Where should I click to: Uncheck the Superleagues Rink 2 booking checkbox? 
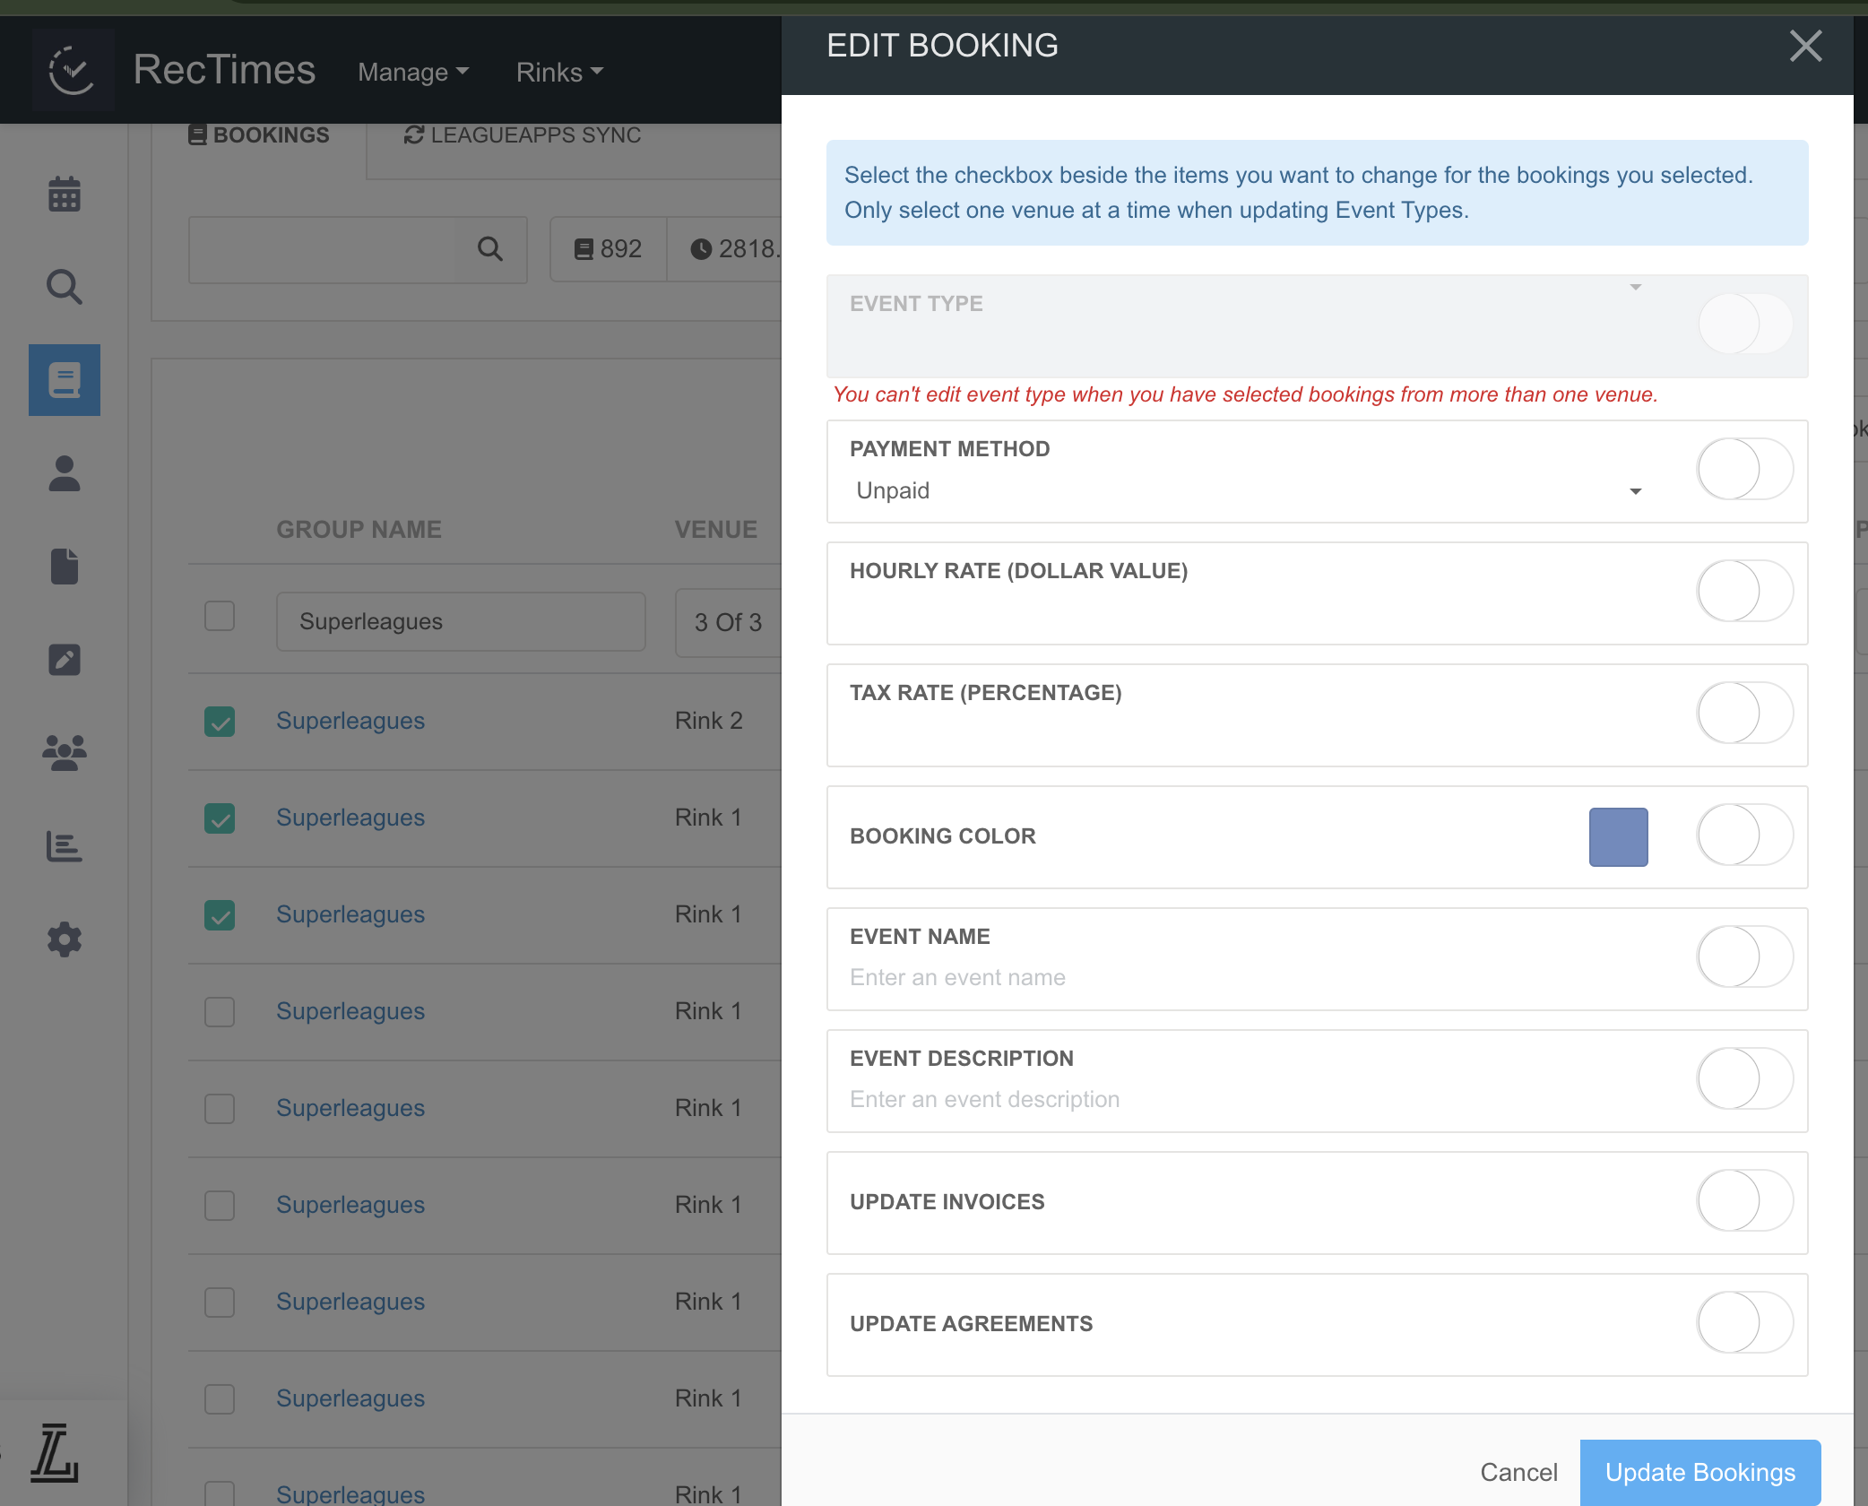[x=220, y=722]
